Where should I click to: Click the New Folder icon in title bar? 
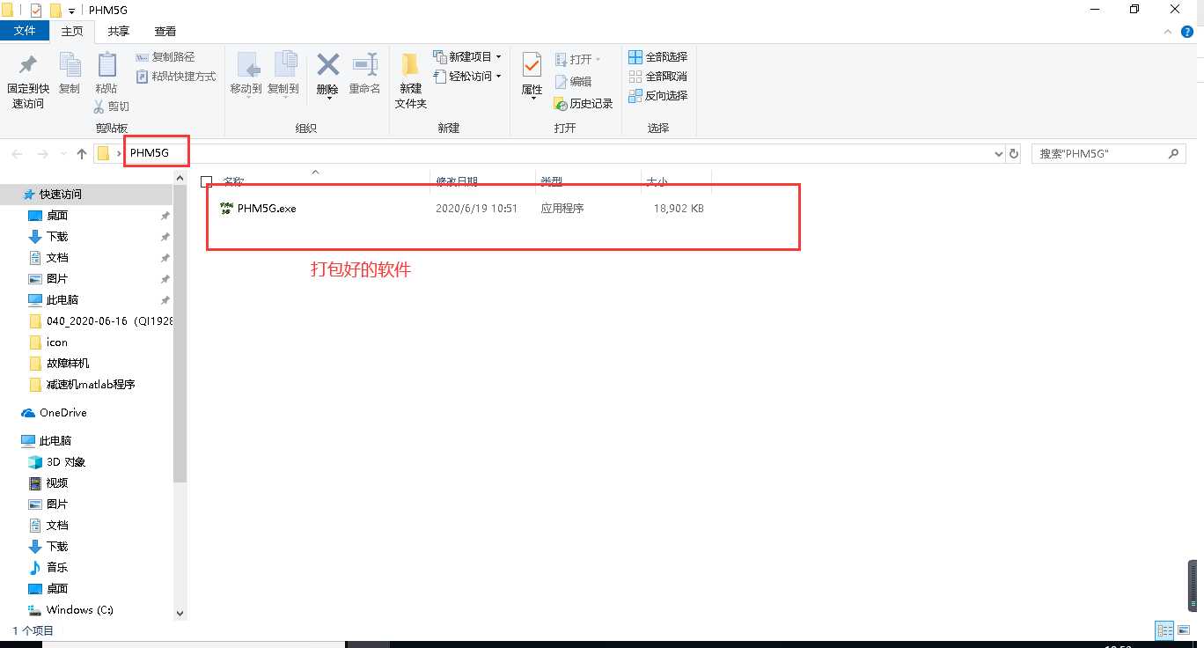coord(55,11)
